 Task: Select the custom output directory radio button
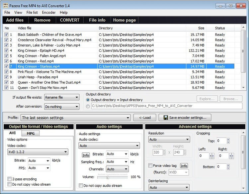pyautogui.click(x=88, y=106)
